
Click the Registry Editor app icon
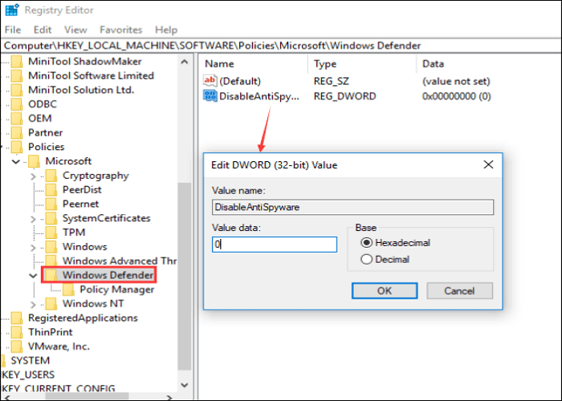click(12, 10)
